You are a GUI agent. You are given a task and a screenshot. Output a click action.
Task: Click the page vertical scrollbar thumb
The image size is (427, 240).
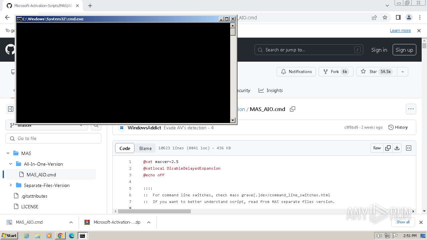[424, 46]
